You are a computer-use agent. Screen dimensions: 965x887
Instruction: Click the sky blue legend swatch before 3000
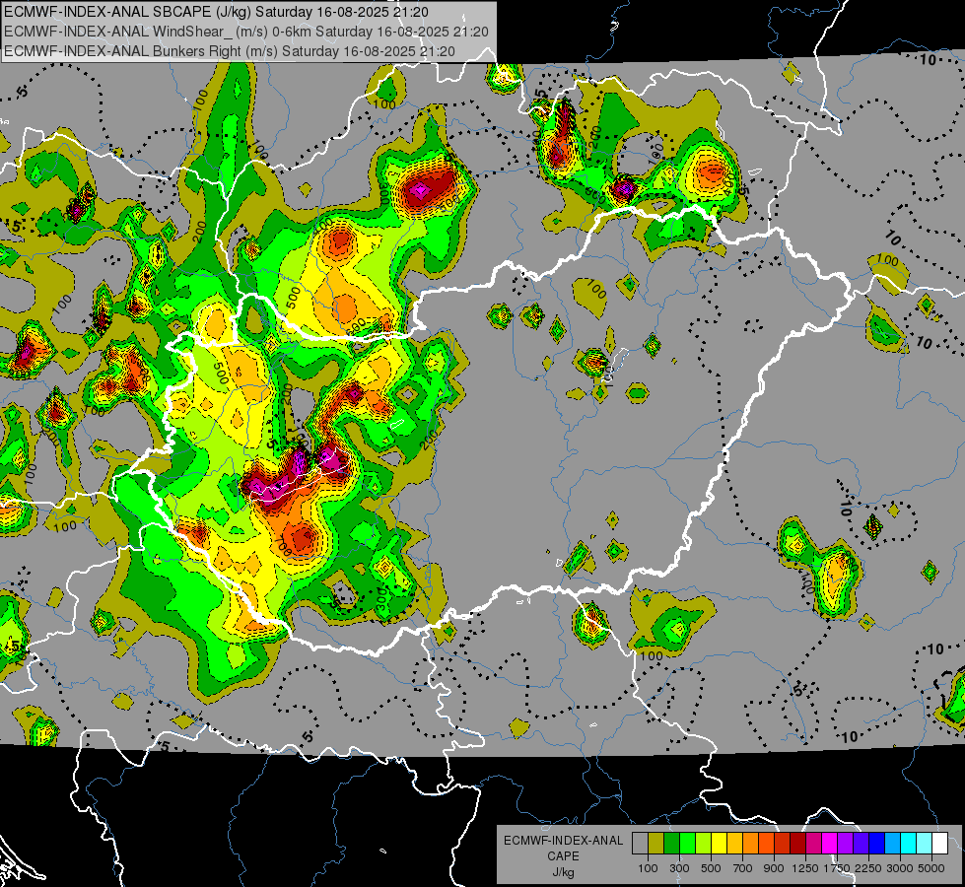[x=893, y=844]
